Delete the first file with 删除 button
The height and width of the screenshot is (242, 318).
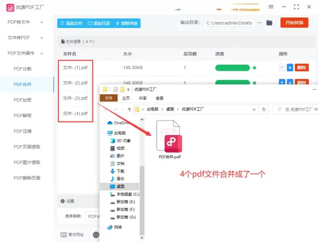tap(302, 68)
